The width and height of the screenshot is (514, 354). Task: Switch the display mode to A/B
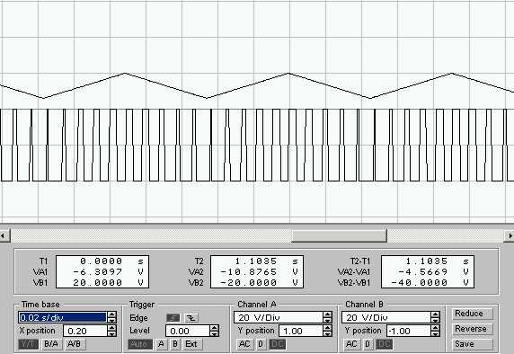pyautogui.click(x=75, y=344)
